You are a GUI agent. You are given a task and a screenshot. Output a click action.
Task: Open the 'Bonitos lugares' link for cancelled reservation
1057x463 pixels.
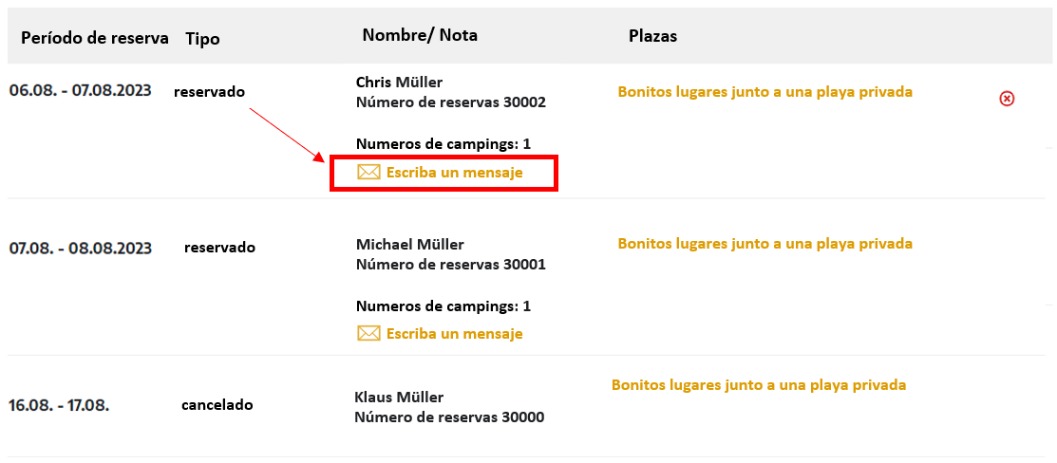click(x=759, y=385)
